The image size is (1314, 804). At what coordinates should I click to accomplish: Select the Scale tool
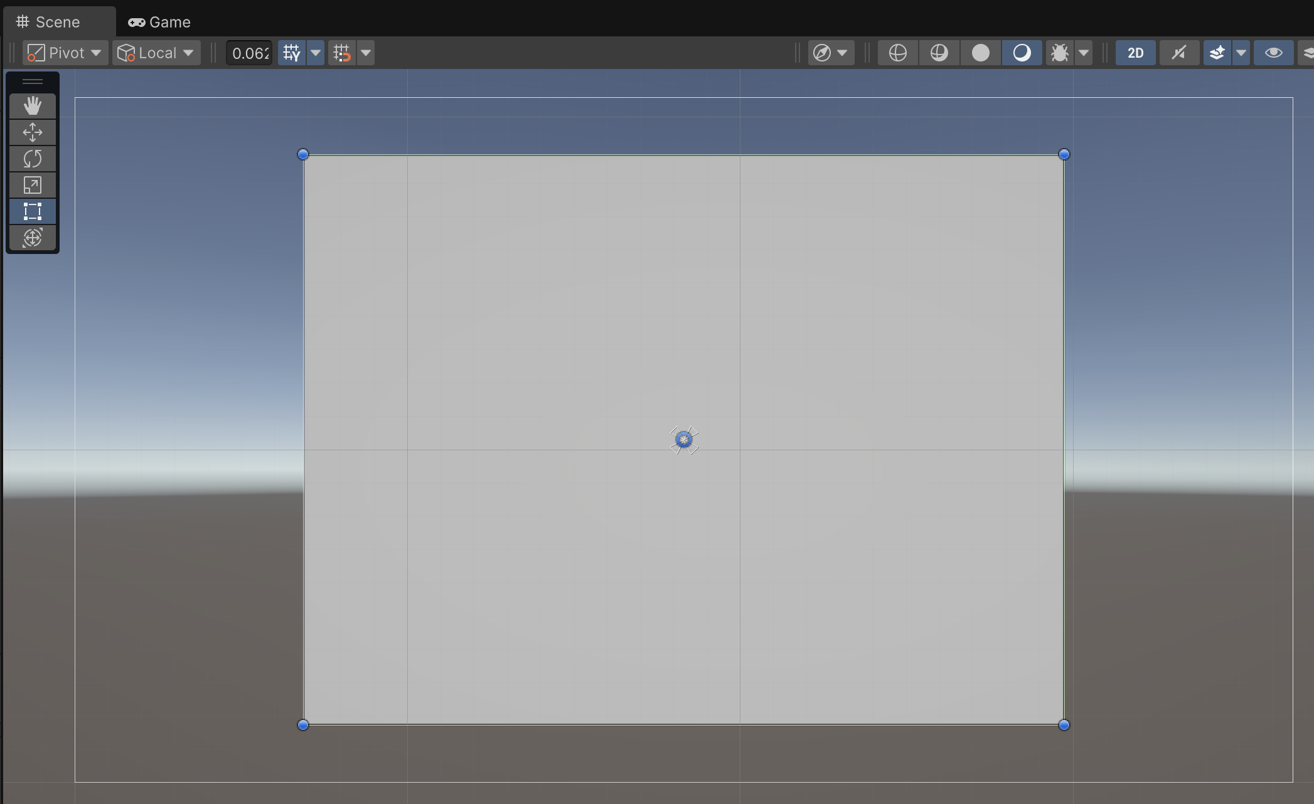click(33, 185)
